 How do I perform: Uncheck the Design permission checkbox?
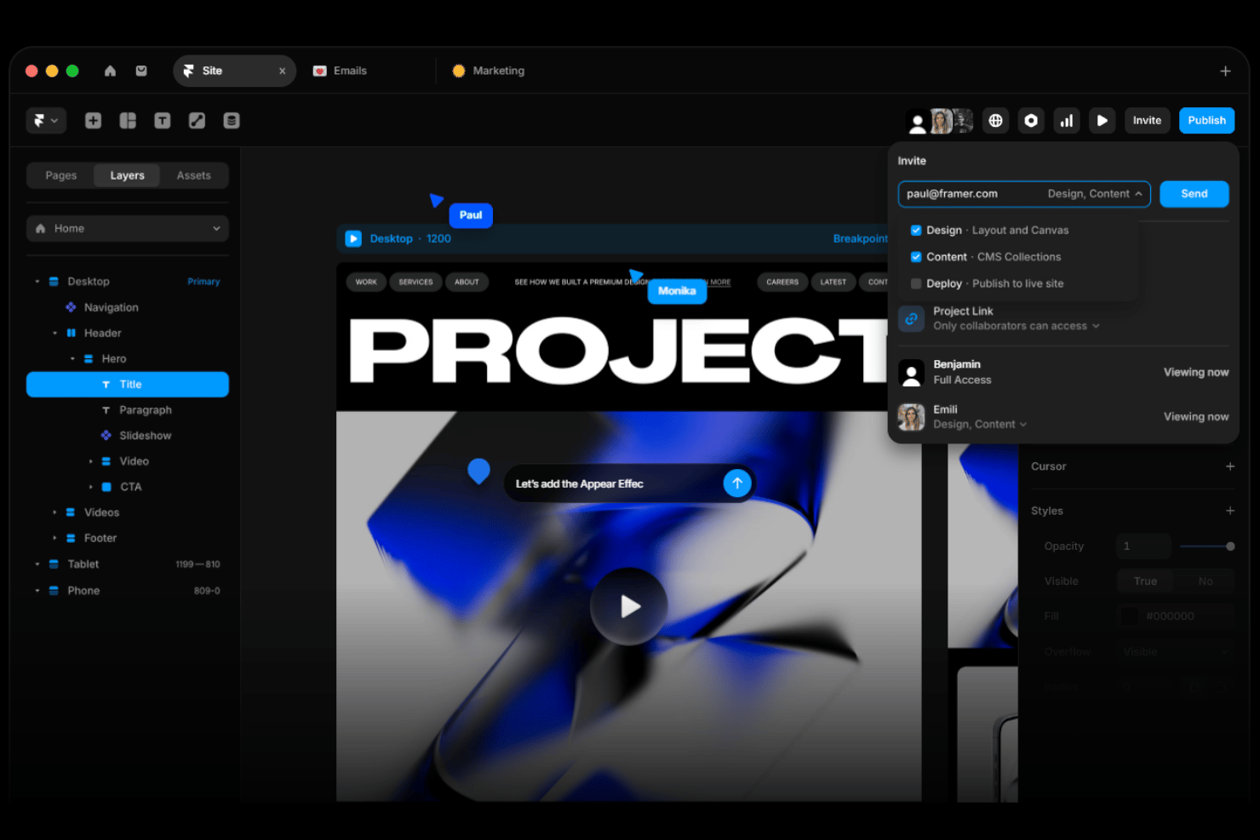[x=916, y=231]
